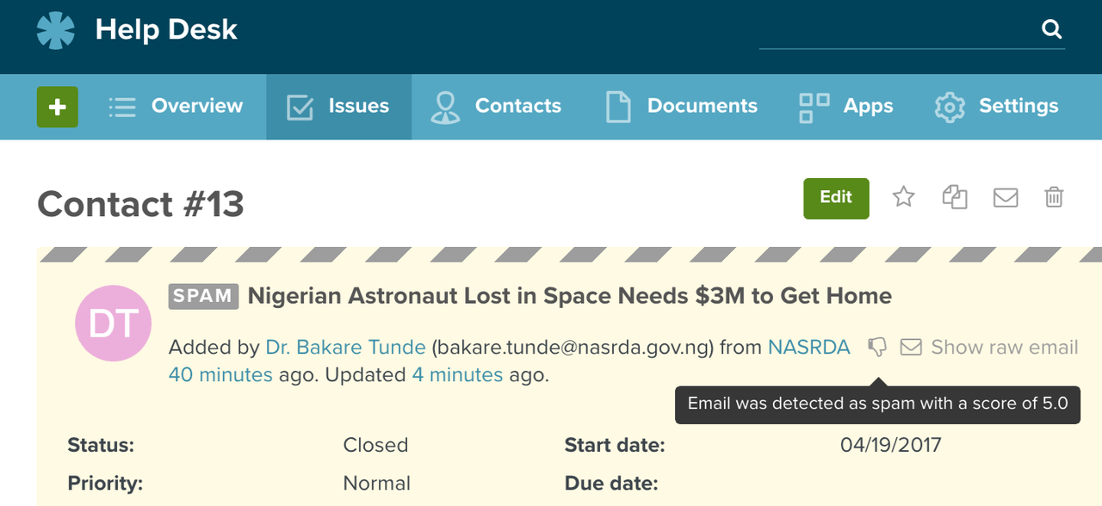Star this contact as favorite
This screenshot has height=506, width=1102.
click(x=903, y=198)
